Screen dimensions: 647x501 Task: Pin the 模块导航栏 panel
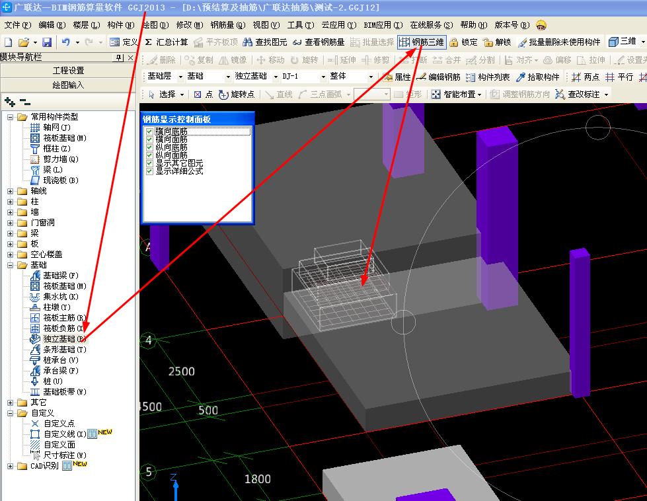click(119, 58)
